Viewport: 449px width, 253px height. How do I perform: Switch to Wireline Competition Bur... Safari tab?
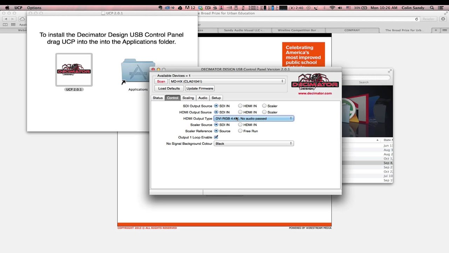click(298, 30)
